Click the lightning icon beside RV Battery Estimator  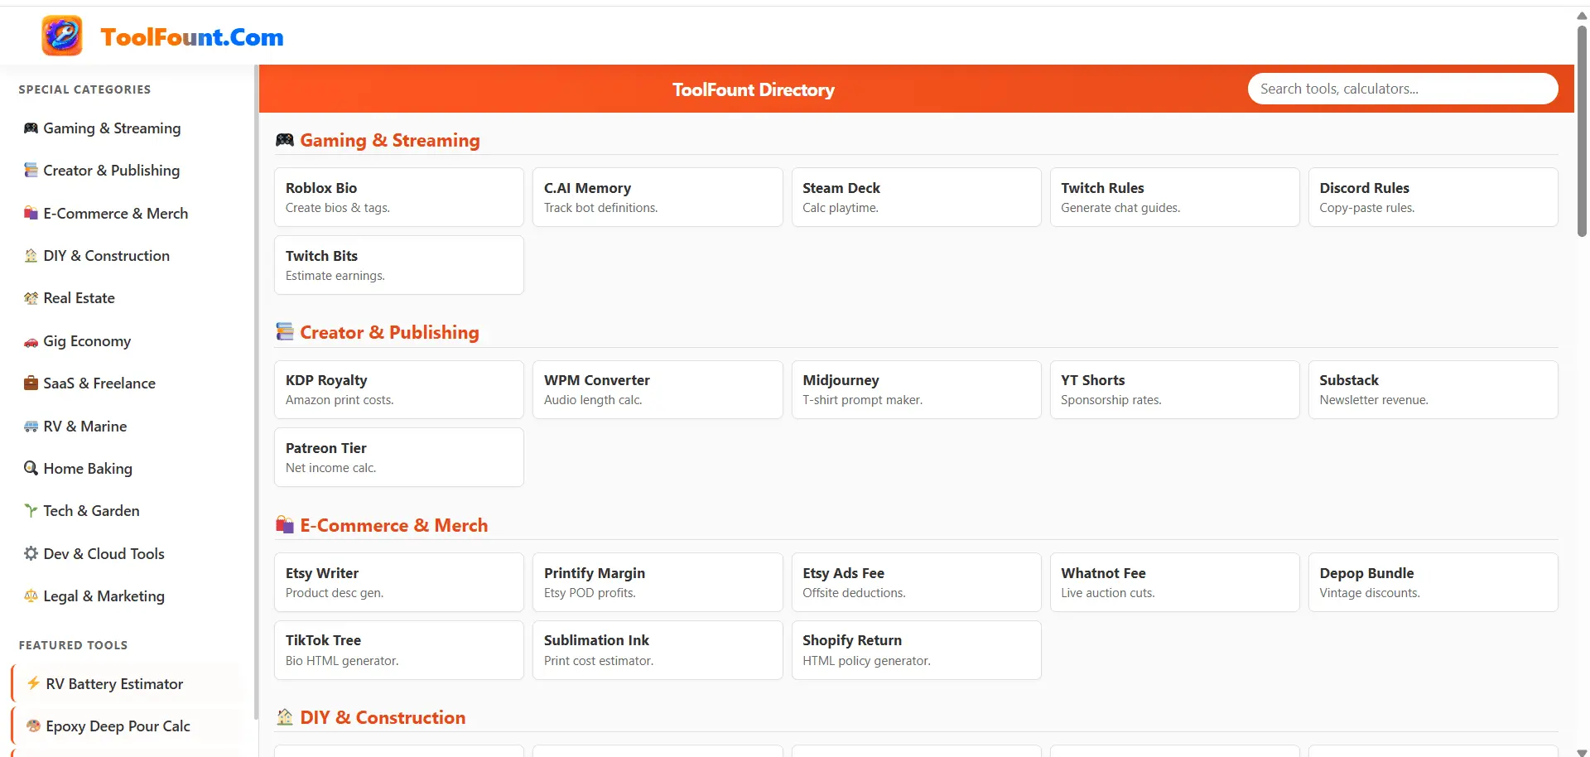click(x=33, y=684)
